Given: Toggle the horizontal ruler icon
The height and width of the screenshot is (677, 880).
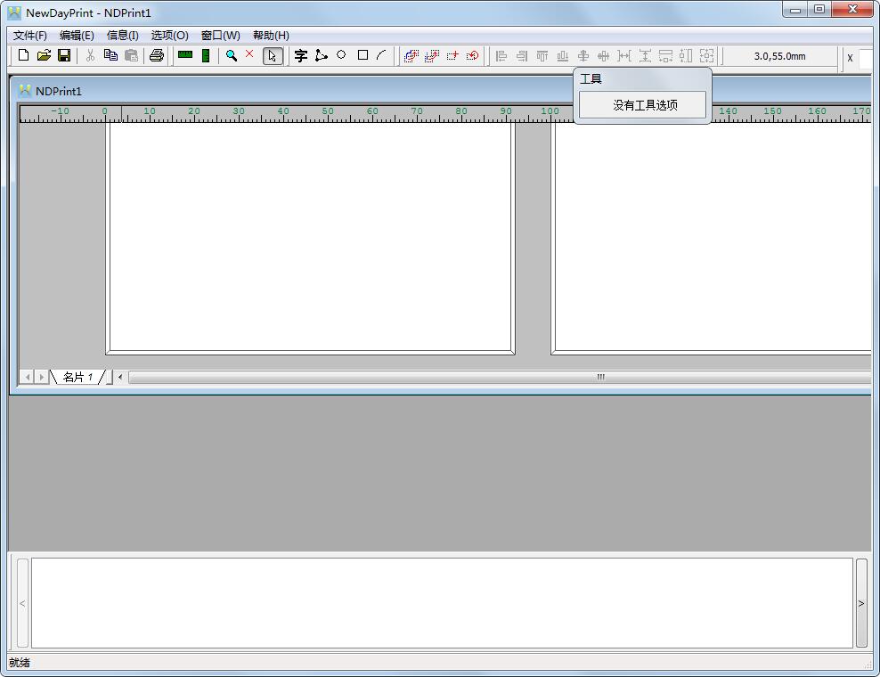Looking at the screenshot, I should coord(185,55).
